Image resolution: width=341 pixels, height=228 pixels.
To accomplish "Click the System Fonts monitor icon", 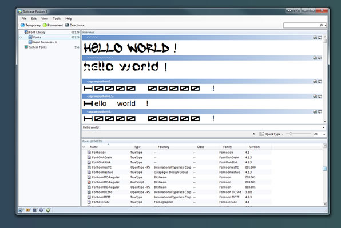I will tap(26, 47).
